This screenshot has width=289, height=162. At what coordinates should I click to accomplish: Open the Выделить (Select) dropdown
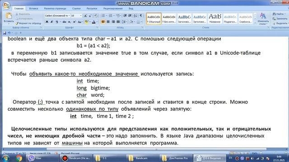coord(280,23)
